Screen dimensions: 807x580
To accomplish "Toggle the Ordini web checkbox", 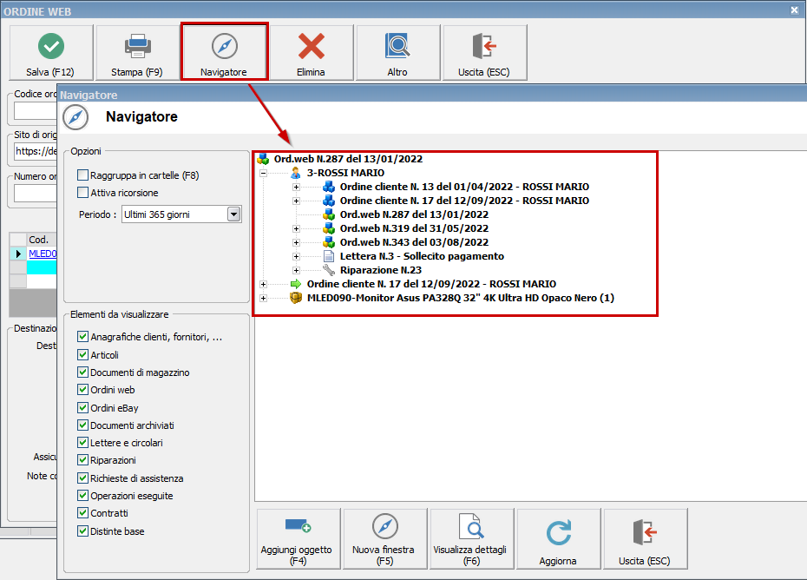I will click(x=82, y=390).
